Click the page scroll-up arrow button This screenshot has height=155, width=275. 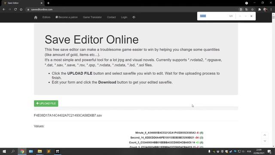[265, 135]
